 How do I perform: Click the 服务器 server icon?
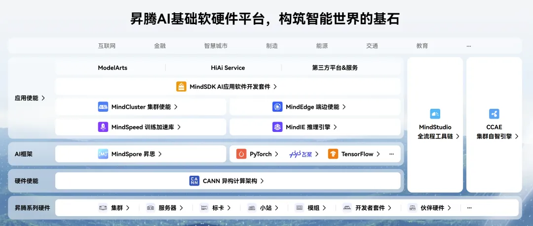151,208
